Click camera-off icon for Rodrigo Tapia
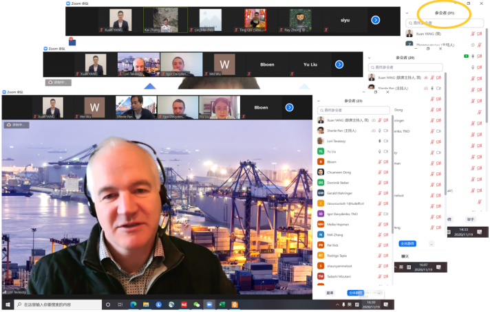The image size is (490, 312). tap(386, 256)
